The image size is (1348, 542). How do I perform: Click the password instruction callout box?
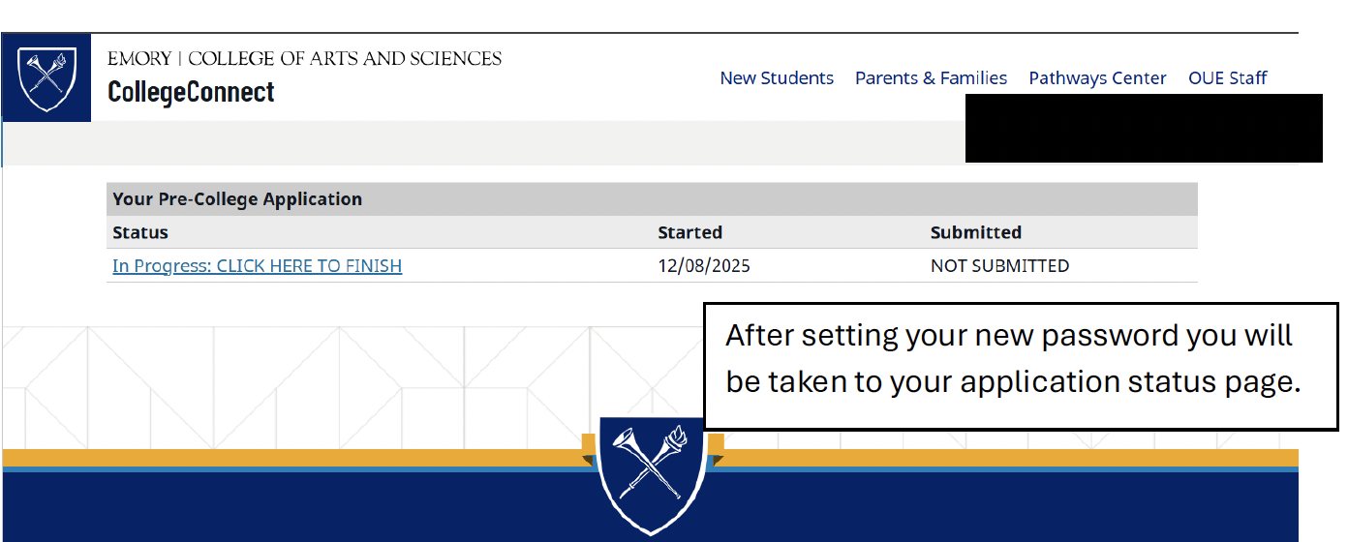point(1020,365)
